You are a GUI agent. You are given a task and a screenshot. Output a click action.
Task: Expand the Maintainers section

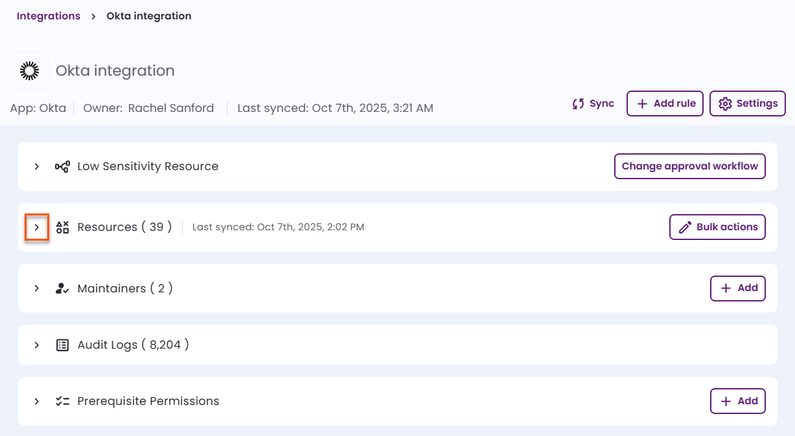(x=37, y=288)
